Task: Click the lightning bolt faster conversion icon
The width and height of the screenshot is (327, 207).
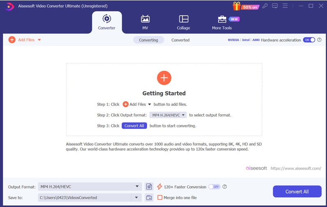Action: 159,187
